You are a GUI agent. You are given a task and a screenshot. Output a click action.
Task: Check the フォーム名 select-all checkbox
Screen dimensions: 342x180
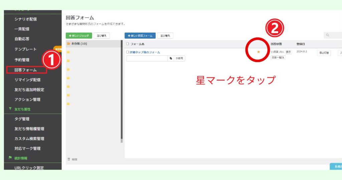point(128,44)
